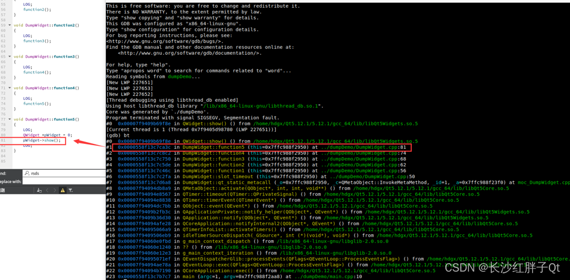Click frame #2 DumpWidget::function4 backtrace row
The width and height of the screenshot is (570, 280).
click(x=256, y=153)
